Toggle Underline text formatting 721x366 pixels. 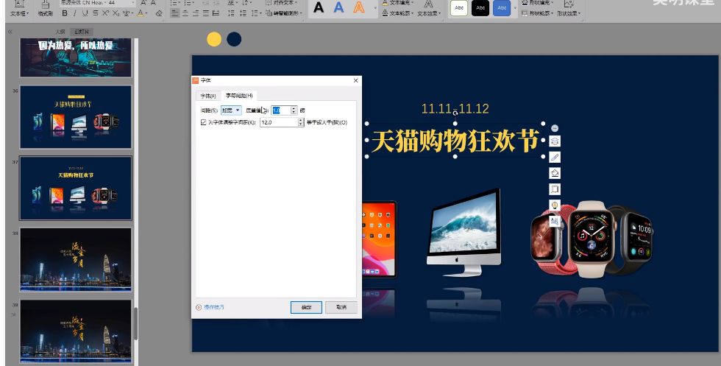tap(85, 13)
